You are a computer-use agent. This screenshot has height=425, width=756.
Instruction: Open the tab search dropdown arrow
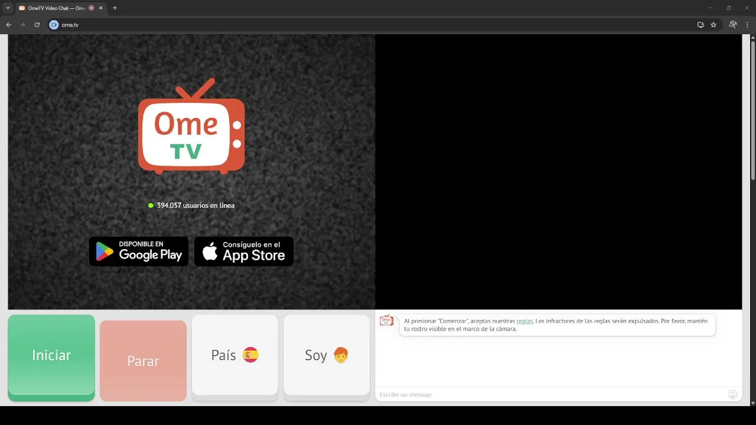(x=8, y=8)
